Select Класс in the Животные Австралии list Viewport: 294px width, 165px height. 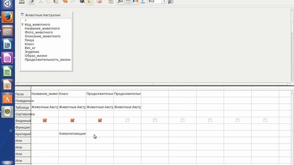click(x=29, y=44)
